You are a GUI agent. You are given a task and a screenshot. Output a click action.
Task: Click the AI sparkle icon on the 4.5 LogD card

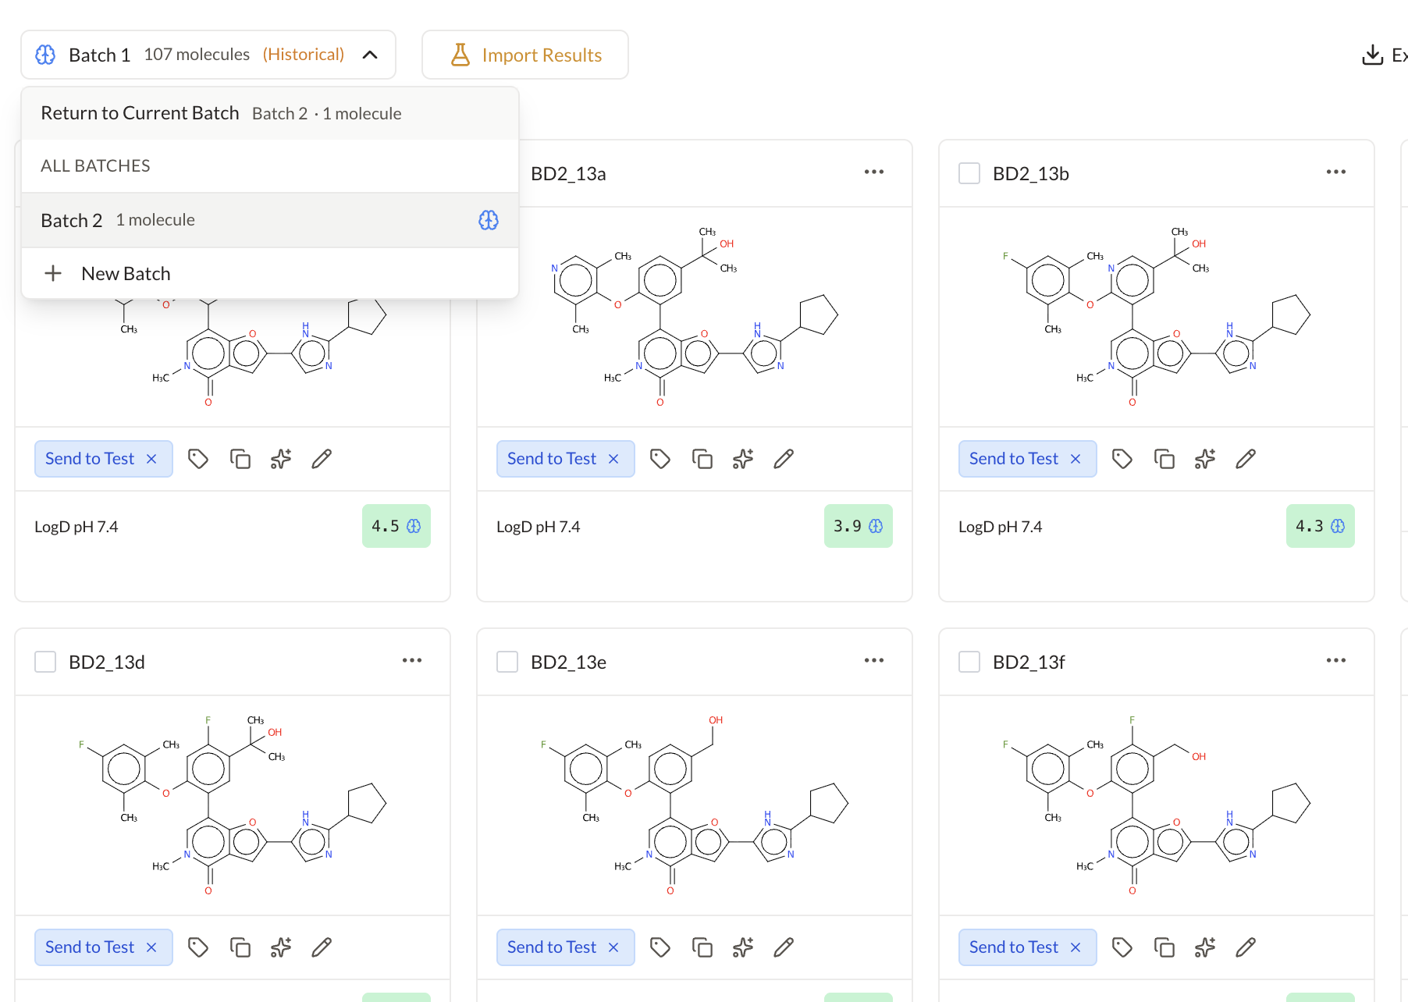point(281,459)
